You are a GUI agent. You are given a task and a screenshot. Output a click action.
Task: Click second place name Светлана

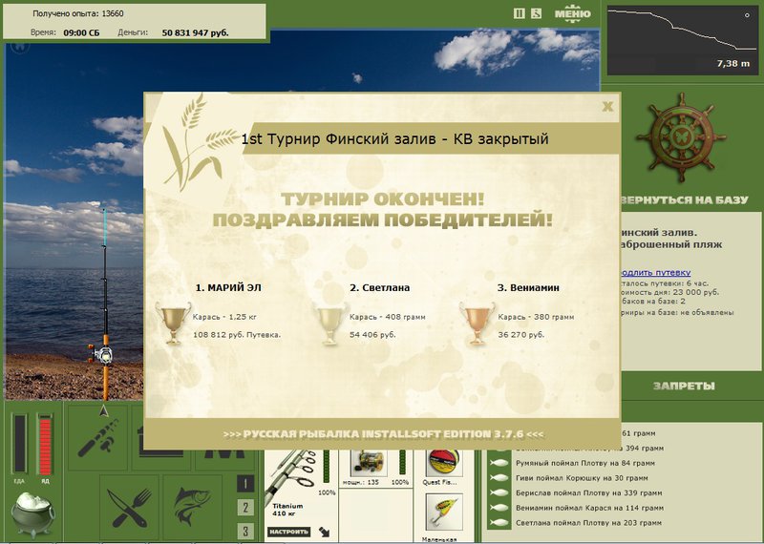(x=379, y=288)
